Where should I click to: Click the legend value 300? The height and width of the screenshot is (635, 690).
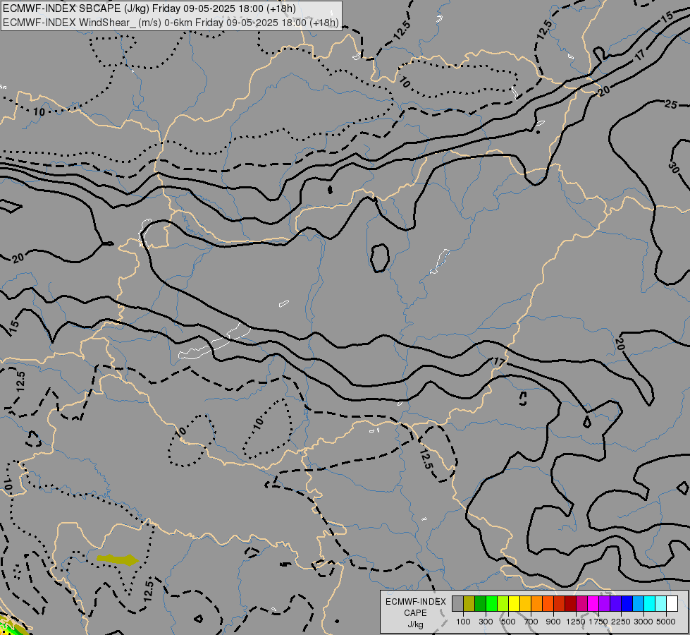point(486,622)
